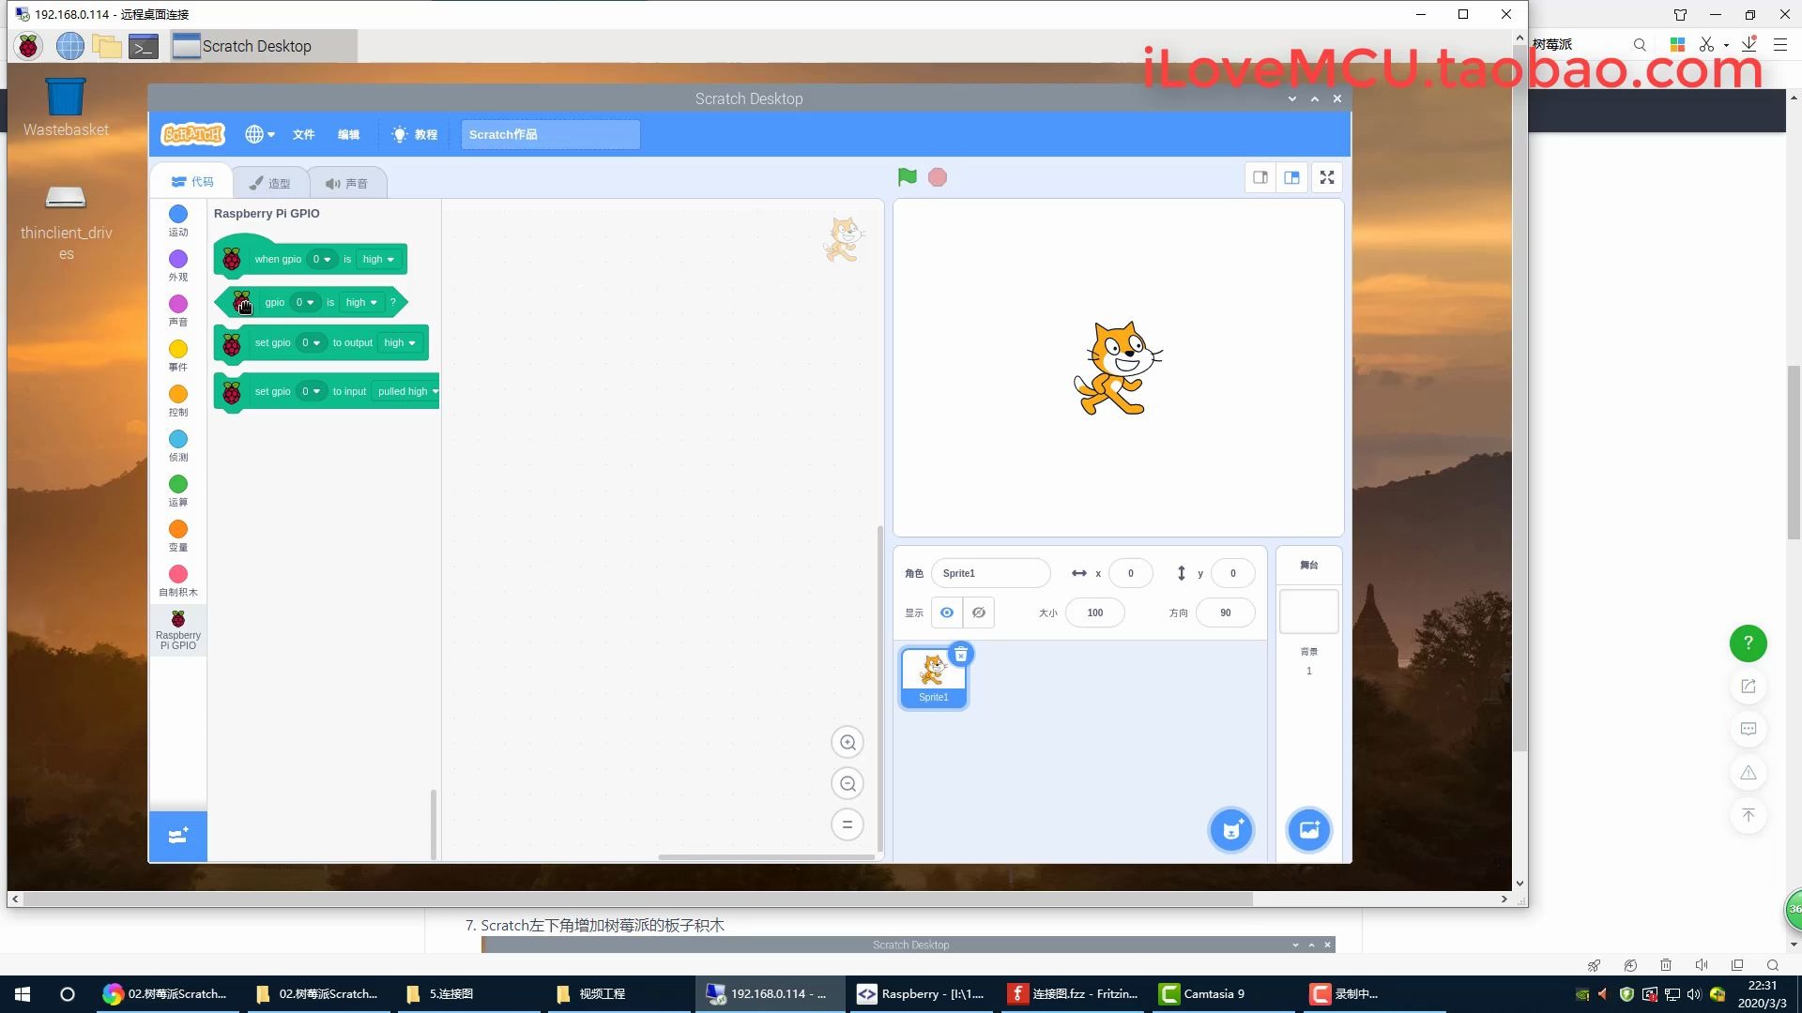The image size is (1802, 1013).
Task: Click Sprite1 name input field
Action: coord(990,573)
